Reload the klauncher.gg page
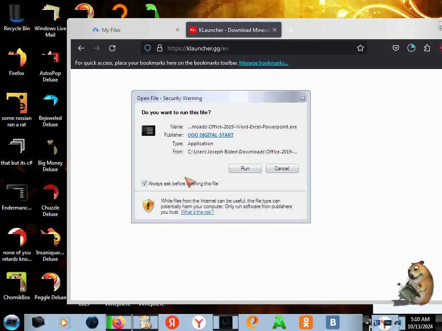Viewport: 442px width, 331px height. point(112,48)
